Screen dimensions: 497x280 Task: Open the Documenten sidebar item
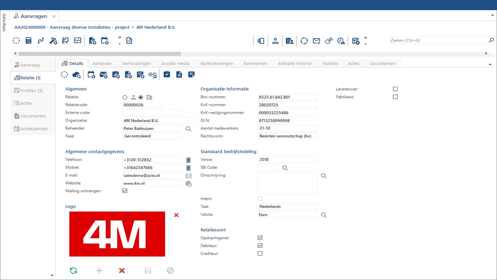pyautogui.click(x=33, y=116)
